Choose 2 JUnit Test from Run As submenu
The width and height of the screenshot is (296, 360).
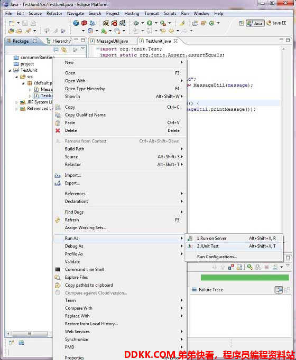pos(234,246)
